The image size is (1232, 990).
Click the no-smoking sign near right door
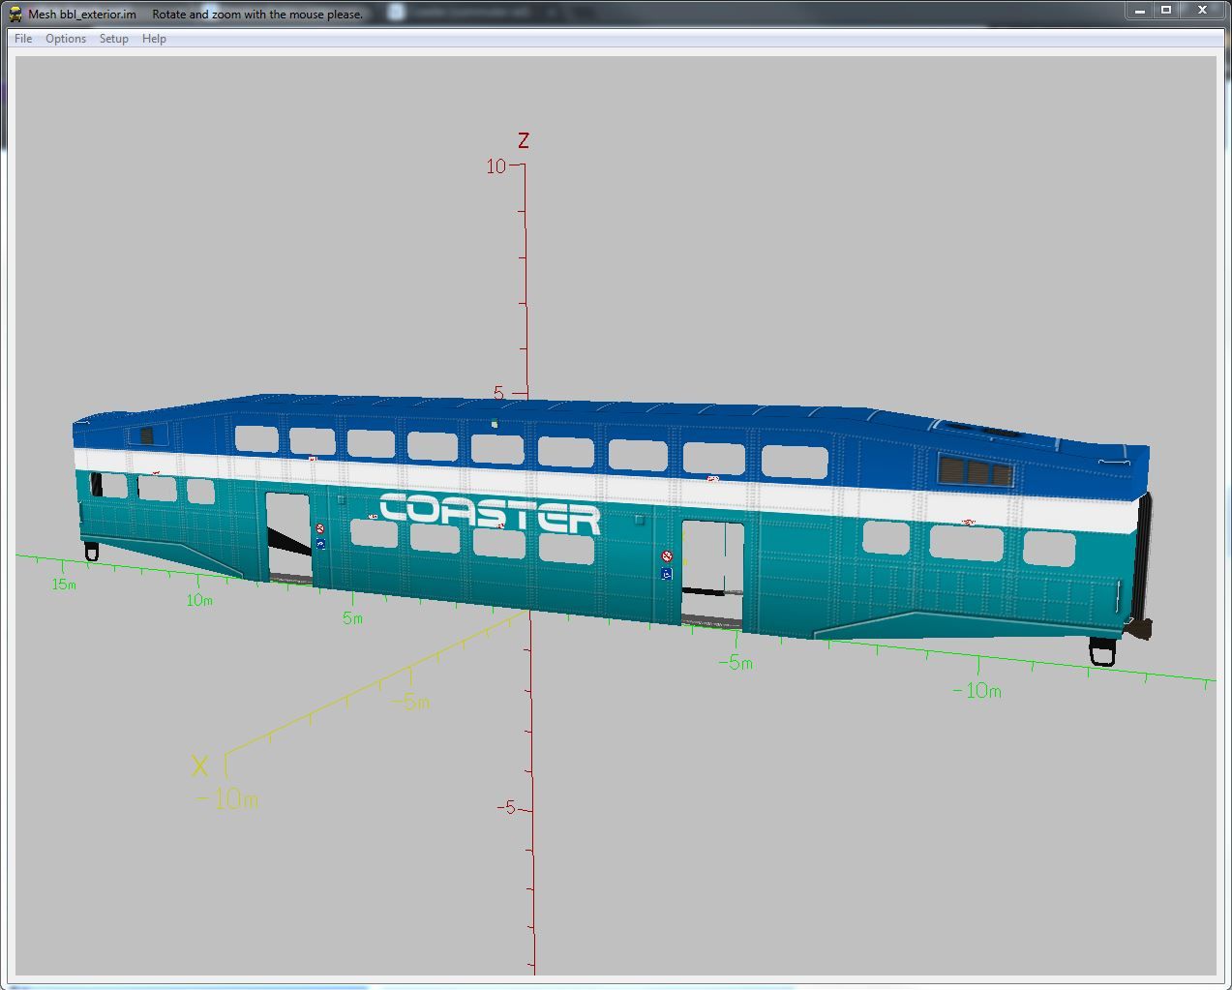[x=667, y=556]
